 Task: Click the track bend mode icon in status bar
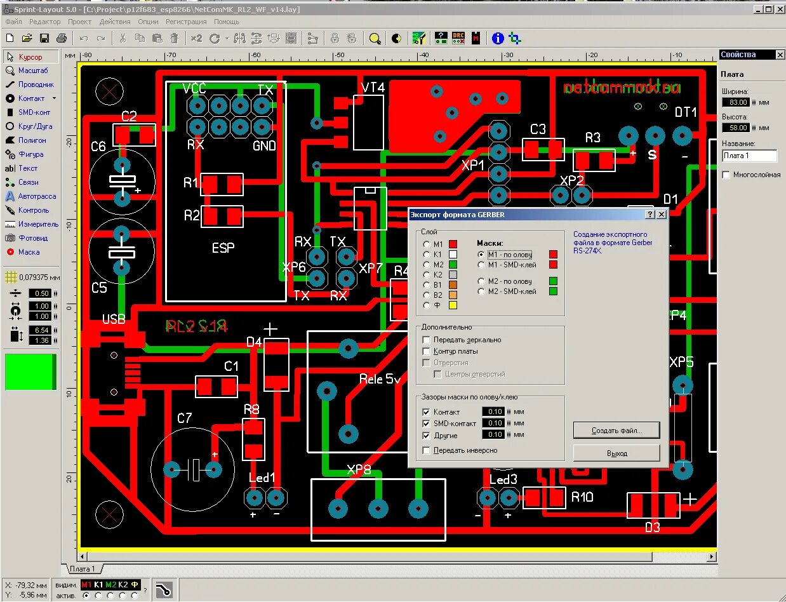pos(164,590)
